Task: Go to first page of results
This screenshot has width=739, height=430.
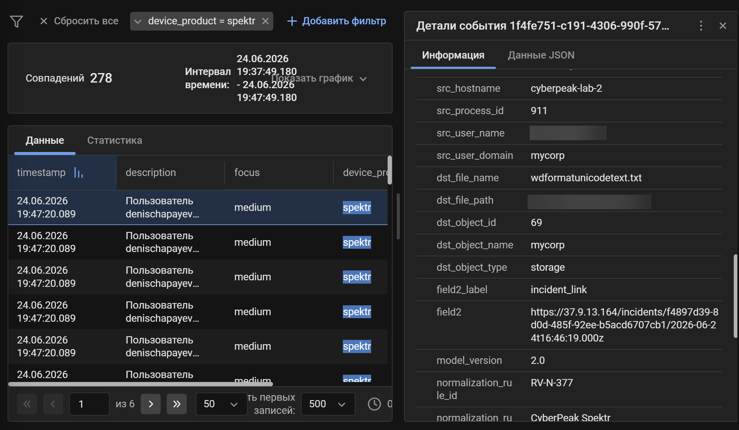Action: coord(27,404)
